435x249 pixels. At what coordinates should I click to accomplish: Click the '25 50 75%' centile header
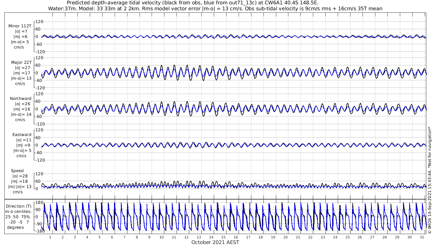click(17, 217)
